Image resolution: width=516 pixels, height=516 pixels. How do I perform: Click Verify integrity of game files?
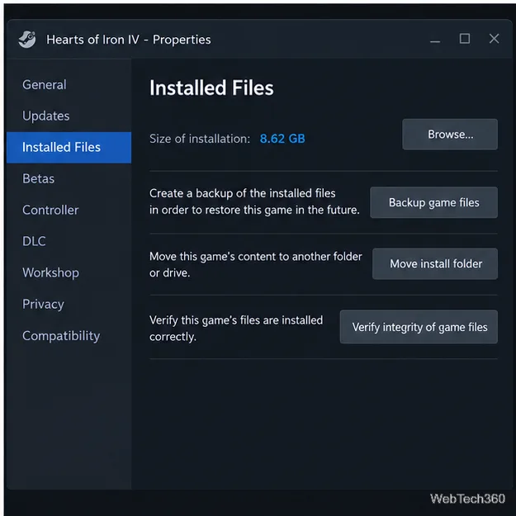419,327
